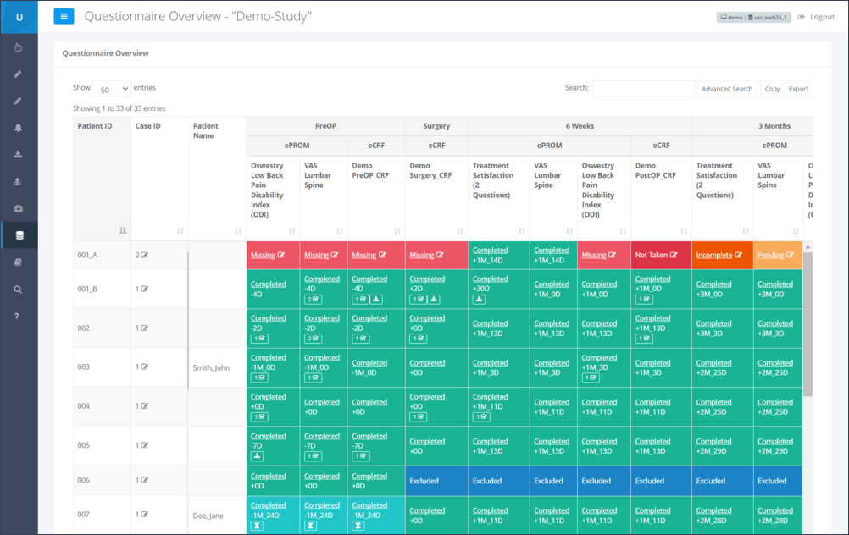Open the bell notifications sidebar icon
The image size is (849, 535).
(x=19, y=128)
